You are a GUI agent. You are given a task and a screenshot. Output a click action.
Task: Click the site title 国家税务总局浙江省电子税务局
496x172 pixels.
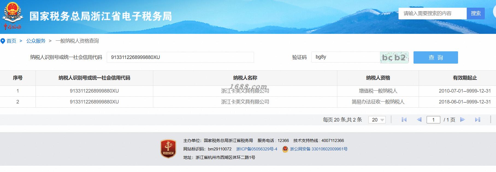[101, 16]
